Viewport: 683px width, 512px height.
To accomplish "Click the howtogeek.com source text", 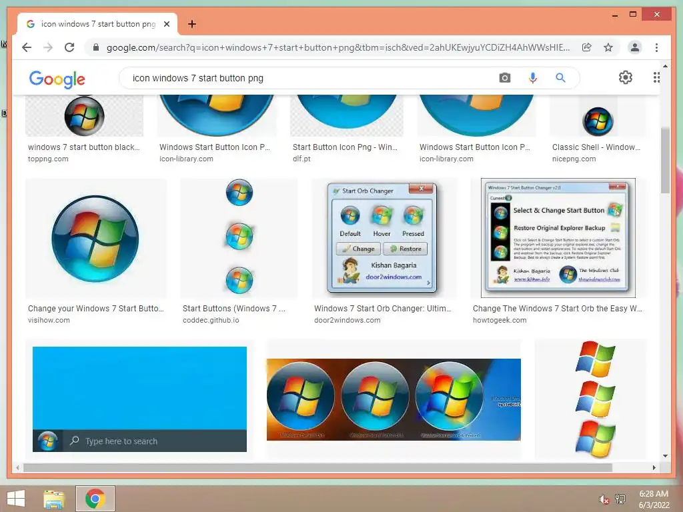I will pos(500,320).
